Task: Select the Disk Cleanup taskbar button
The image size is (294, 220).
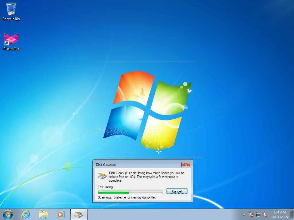Action: coord(79,214)
